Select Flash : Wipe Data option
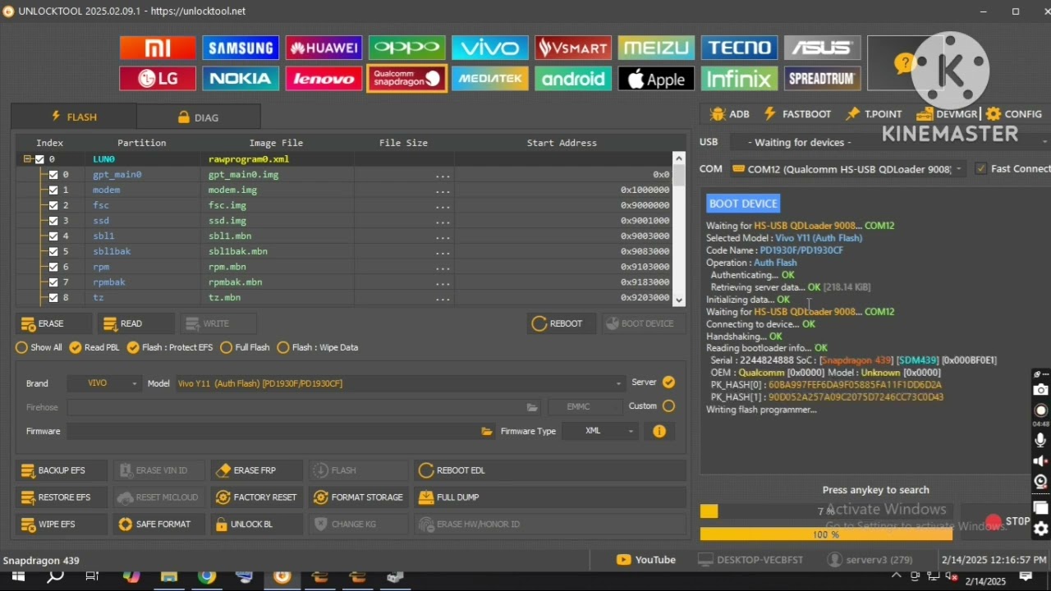This screenshot has height=591, width=1051. [283, 347]
